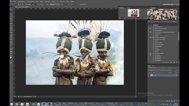Choose add to selection mode
The image size is (189, 106).
click(x=19, y=4)
